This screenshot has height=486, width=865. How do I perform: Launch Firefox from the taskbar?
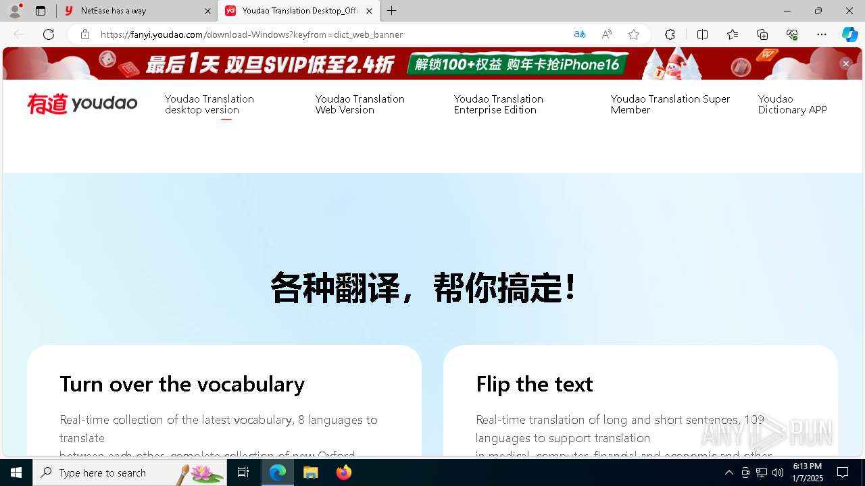(344, 473)
